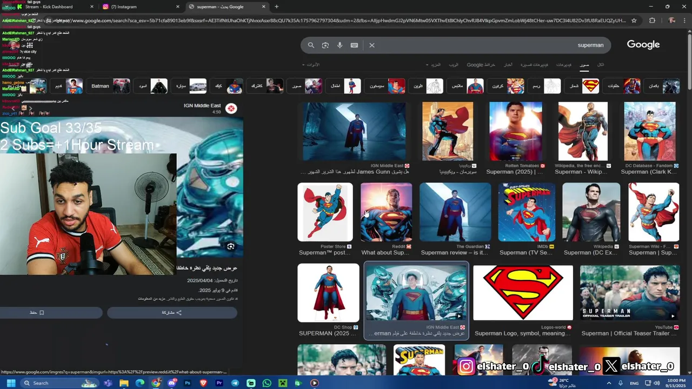This screenshot has width=692, height=389.
Task: Open the Superman (2025) Rotten Tomatoes image
Action: point(516,131)
